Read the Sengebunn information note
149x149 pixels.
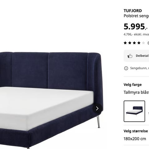(140, 68)
